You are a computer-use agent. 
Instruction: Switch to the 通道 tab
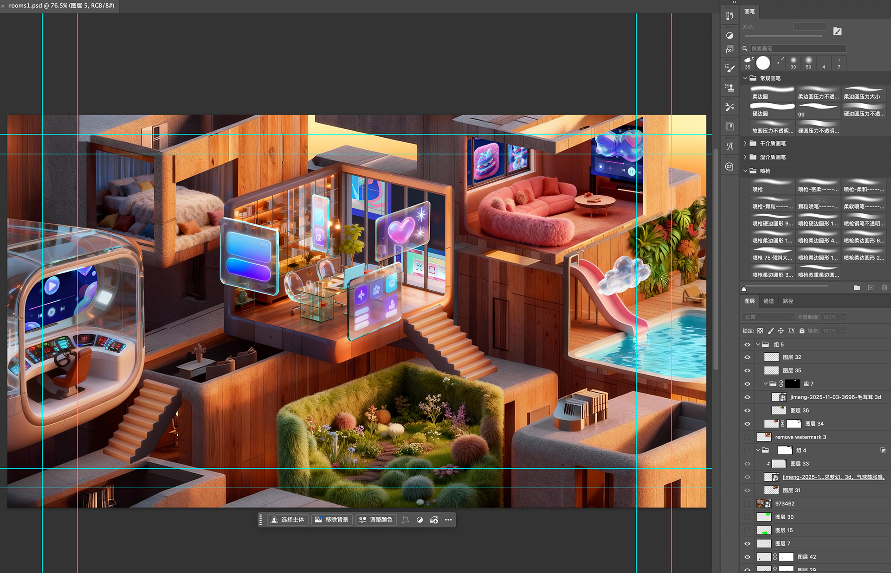tap(768, 301)
